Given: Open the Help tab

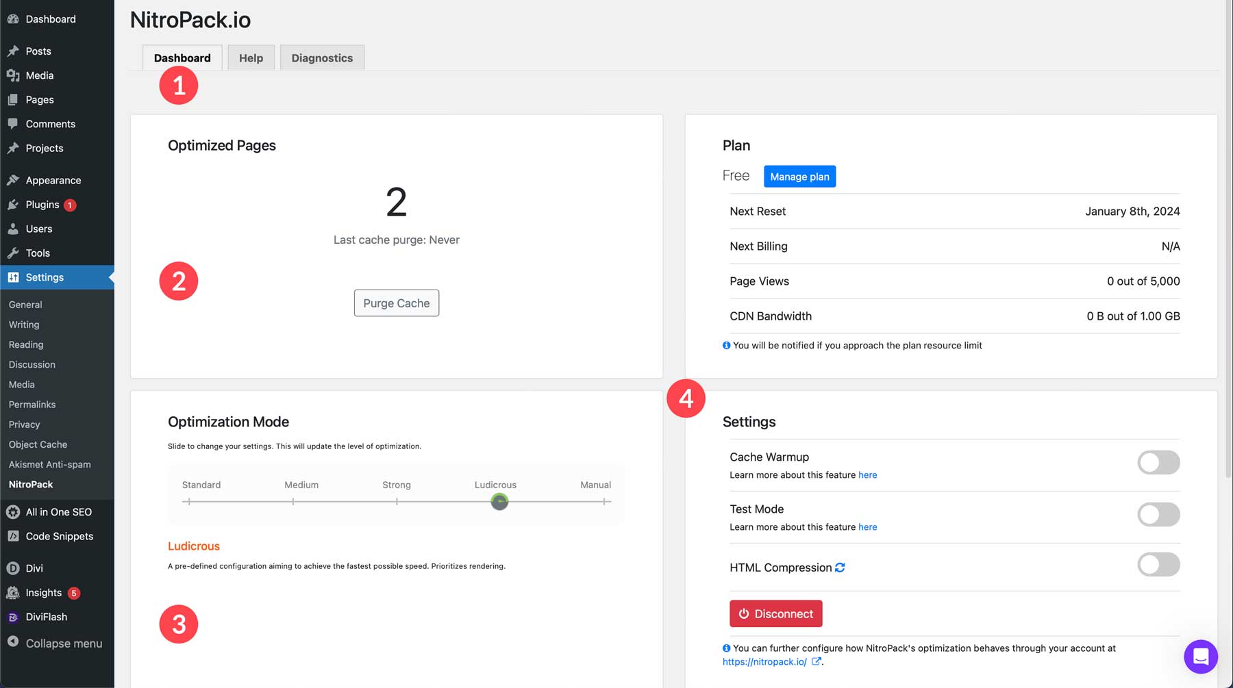Looking at the screenshot, I should pos(251,58).
